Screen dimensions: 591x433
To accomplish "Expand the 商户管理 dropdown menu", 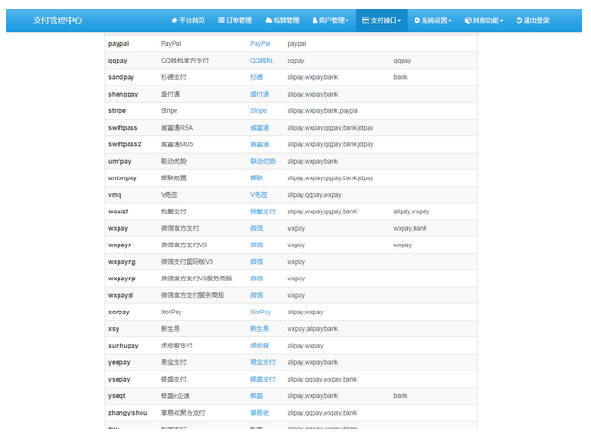I will (x=331, y=19).
